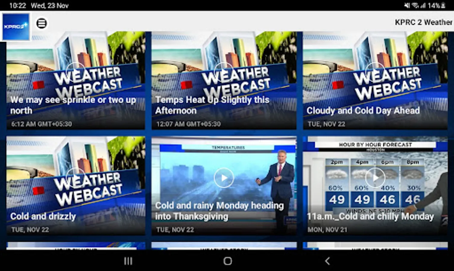Play 'Cloudy and Cold Day Ahead' webcast
This screenshot has width=454, height=271.
(375, 72)
